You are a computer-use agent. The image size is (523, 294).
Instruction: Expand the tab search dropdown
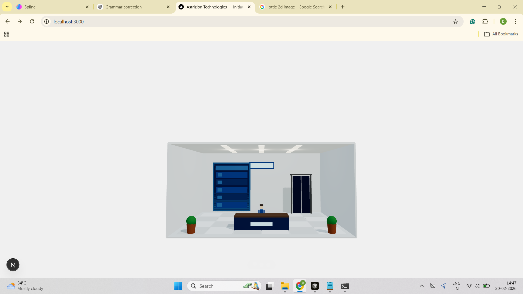click(x=7, y=7)
